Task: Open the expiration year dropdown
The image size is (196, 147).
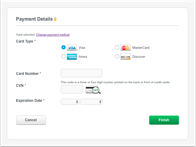Action: (91, 102)
